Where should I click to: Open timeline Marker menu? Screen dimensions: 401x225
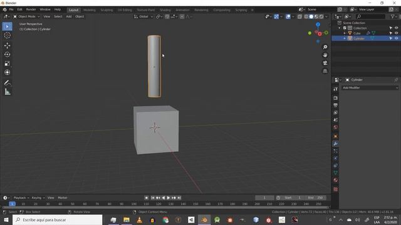click(63, 197)
